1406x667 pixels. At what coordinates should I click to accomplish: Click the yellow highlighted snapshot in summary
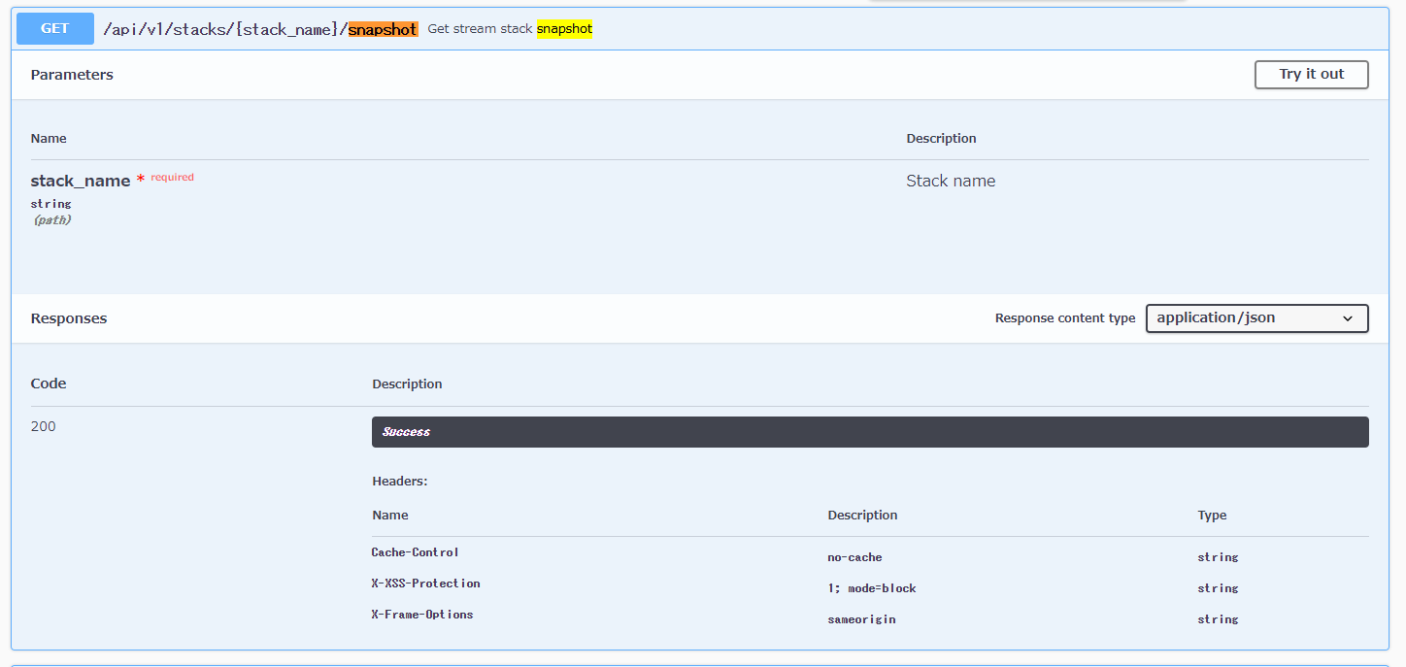click(564, 29)
